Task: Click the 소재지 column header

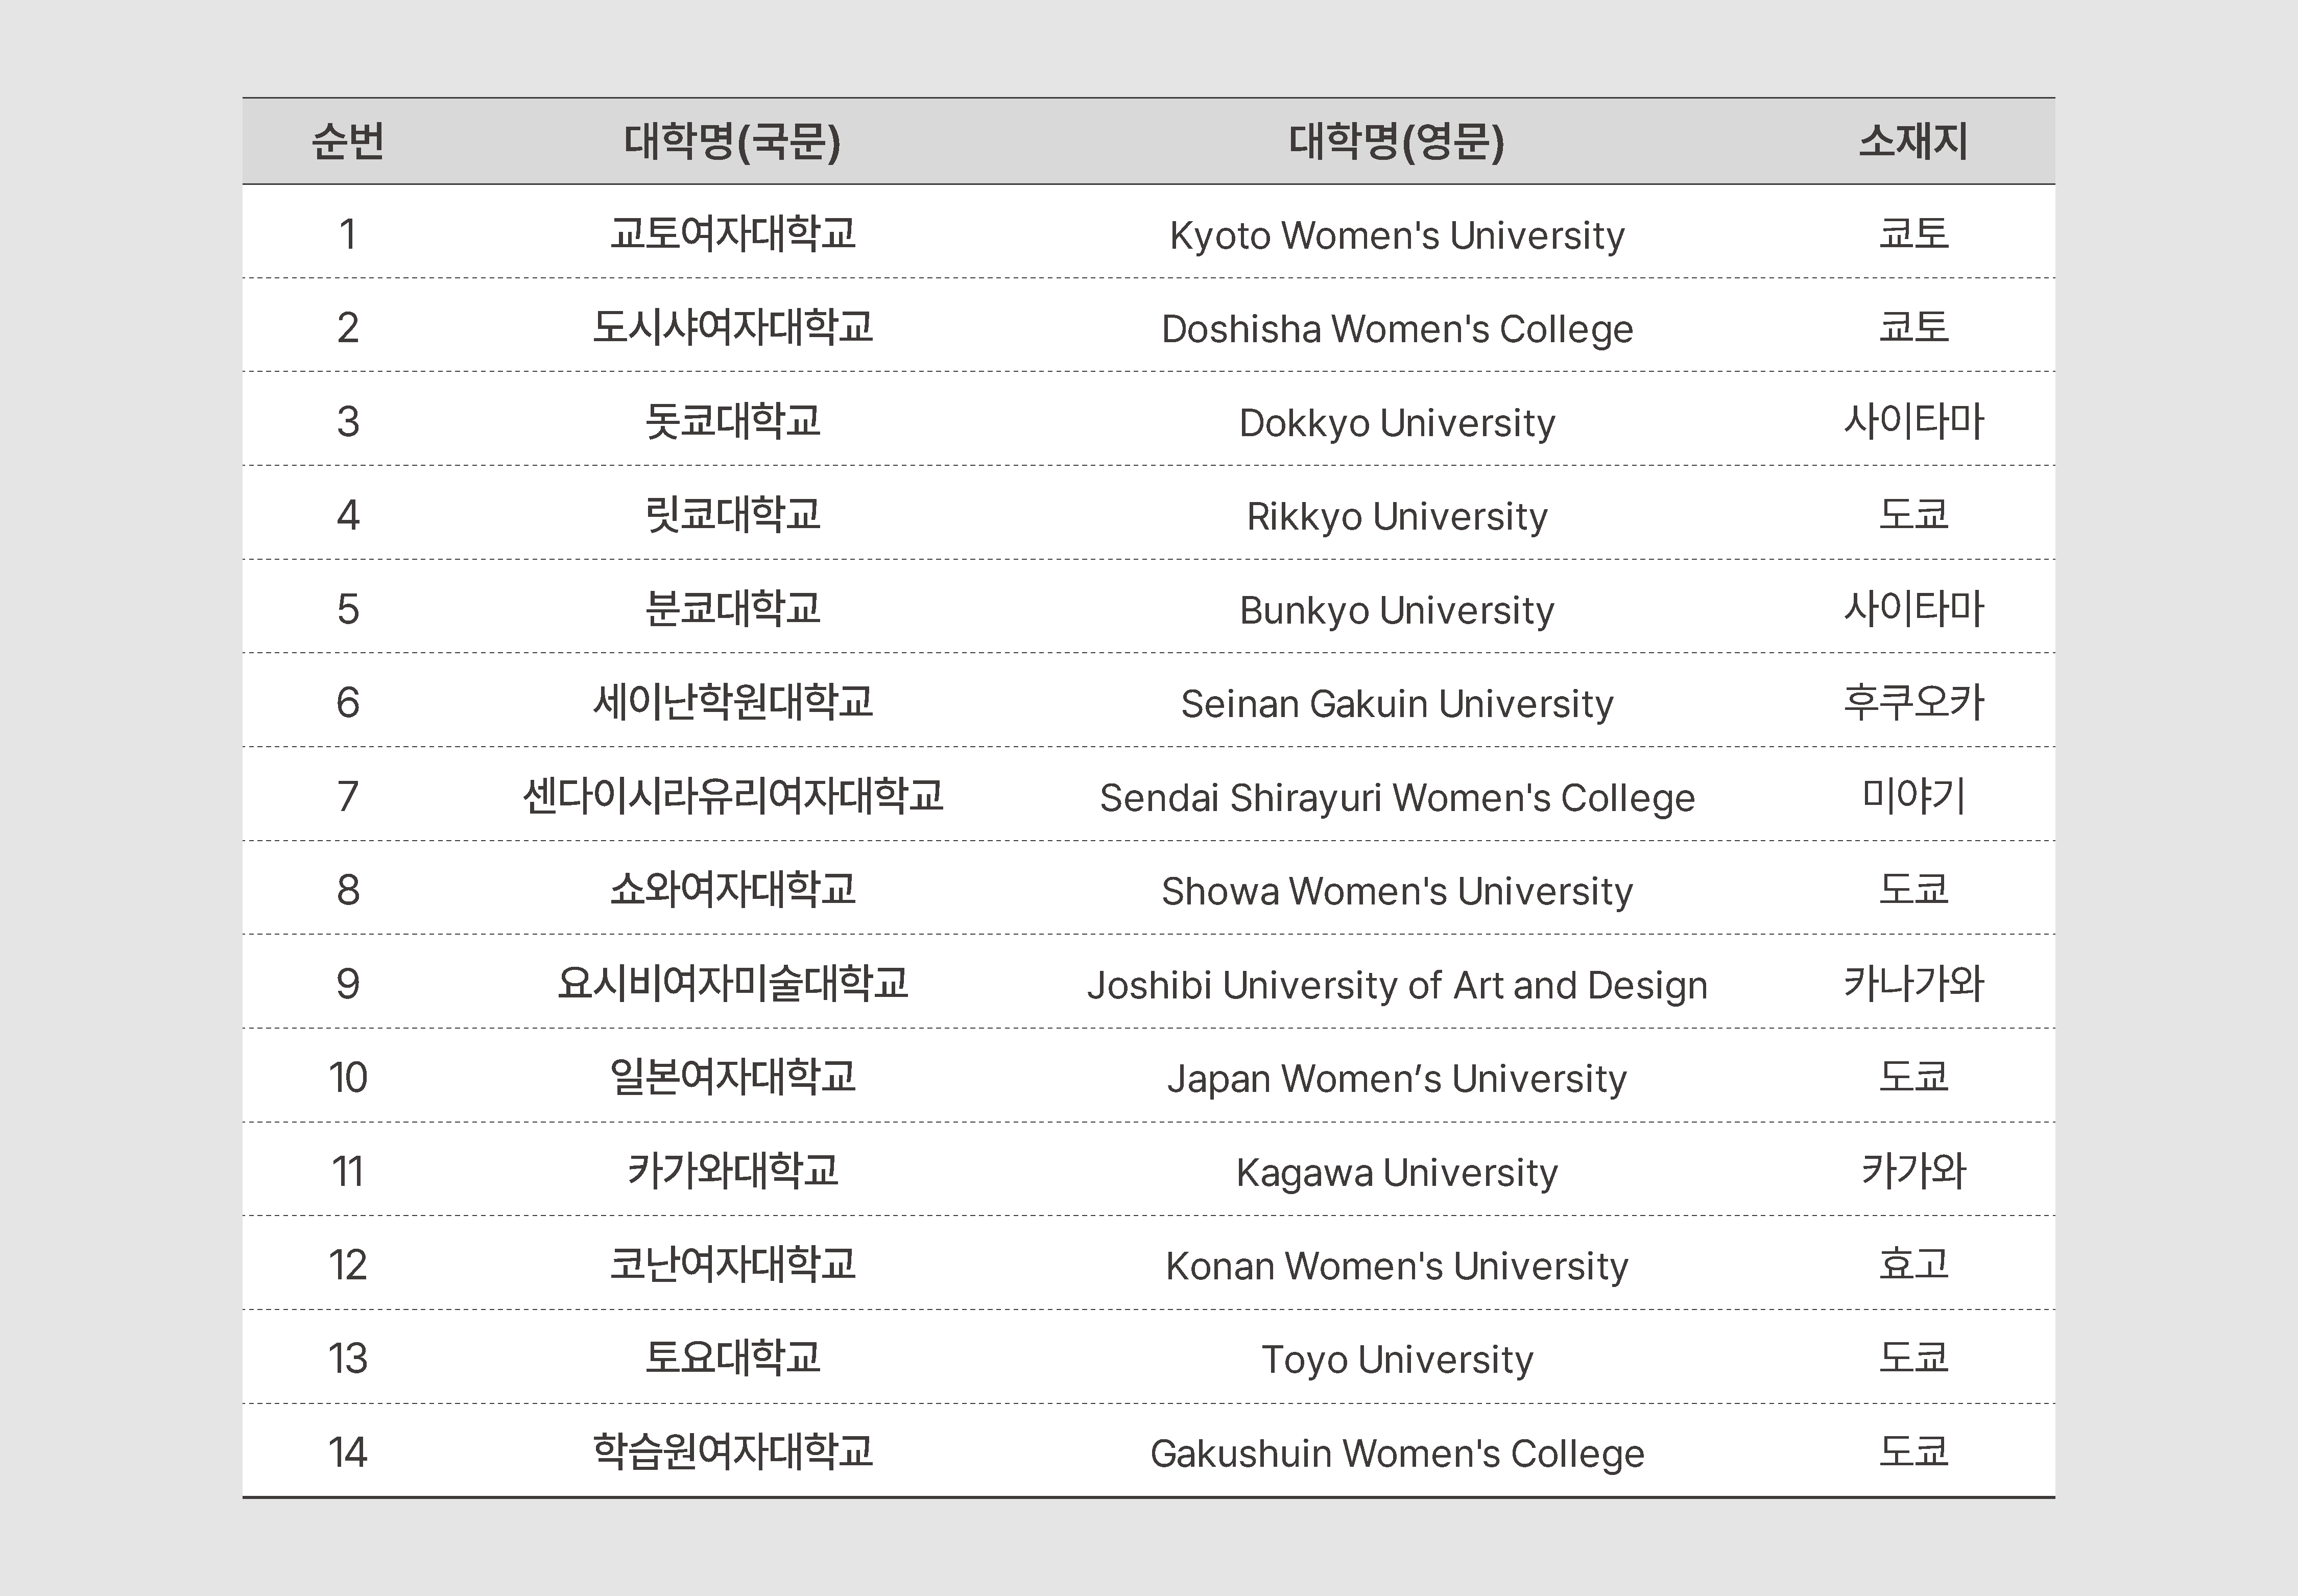Action: coord(1913,141)
